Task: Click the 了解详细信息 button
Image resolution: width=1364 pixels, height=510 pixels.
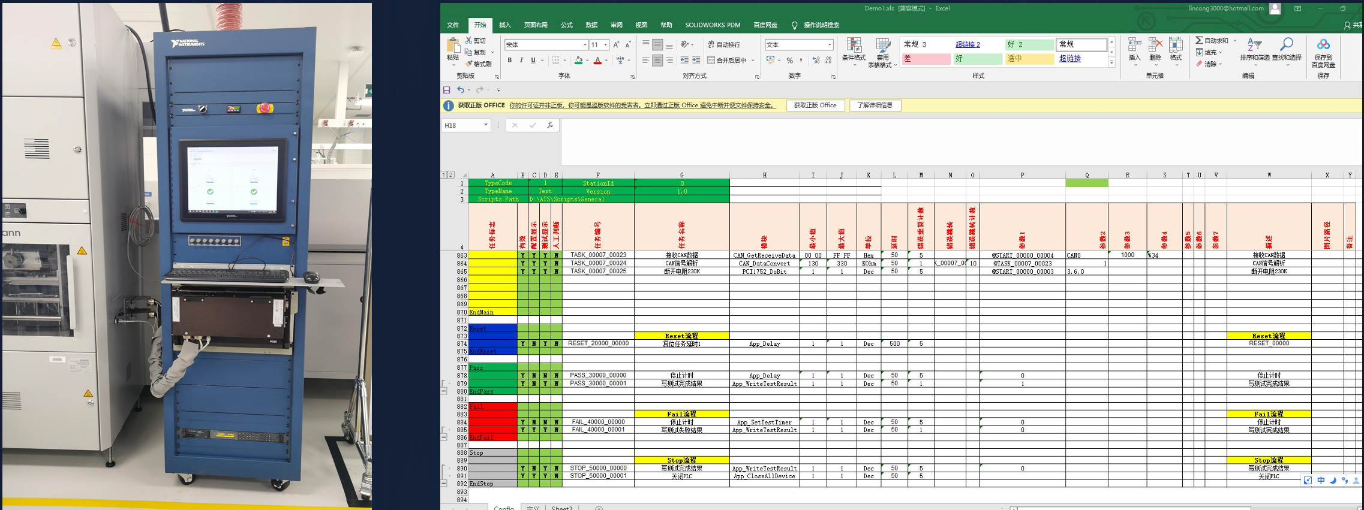Action: (x=875, y=105)
